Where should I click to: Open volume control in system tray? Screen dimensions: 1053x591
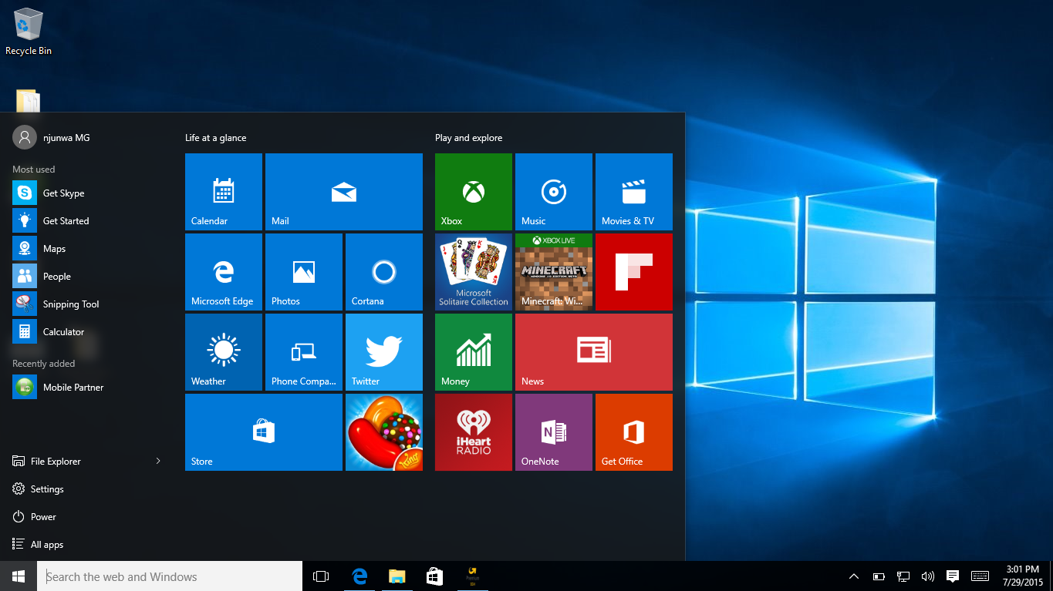pyautogui.click(x=927, y=576)
